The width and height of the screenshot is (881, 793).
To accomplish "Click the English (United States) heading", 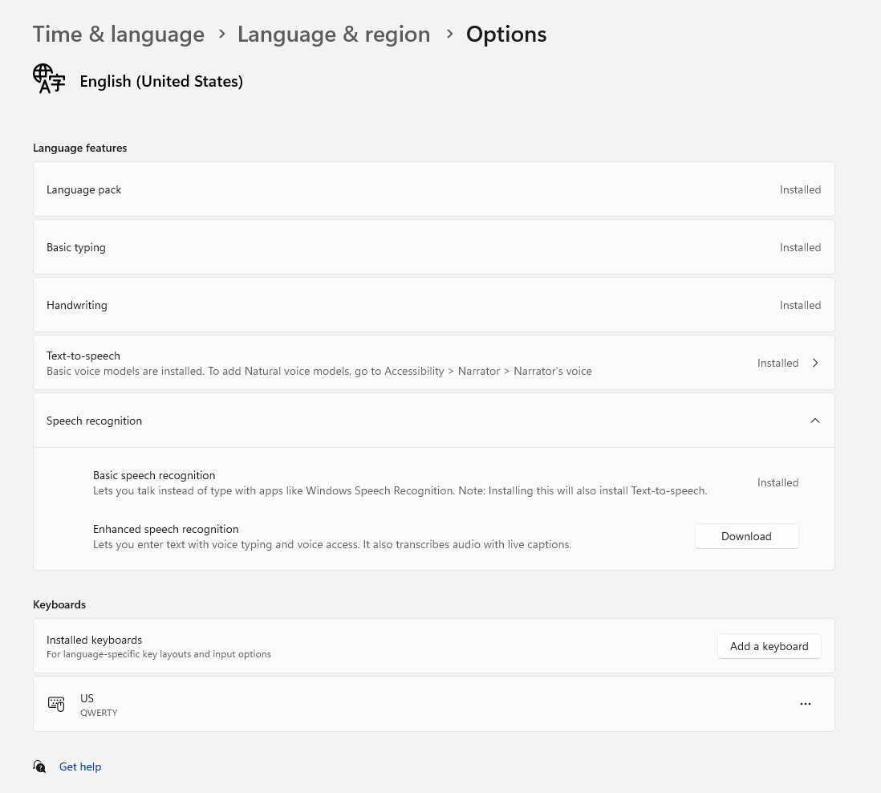I will click(161, 82).
